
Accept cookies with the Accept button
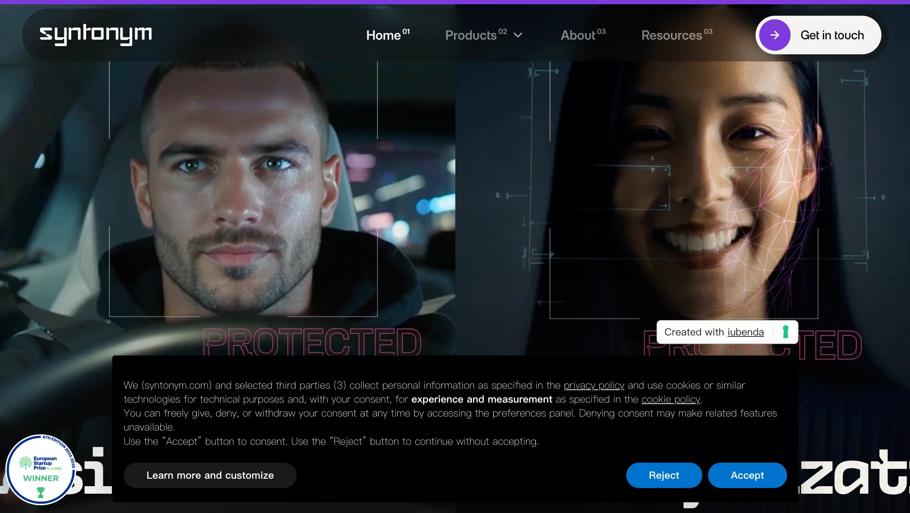tap(747, 475)
